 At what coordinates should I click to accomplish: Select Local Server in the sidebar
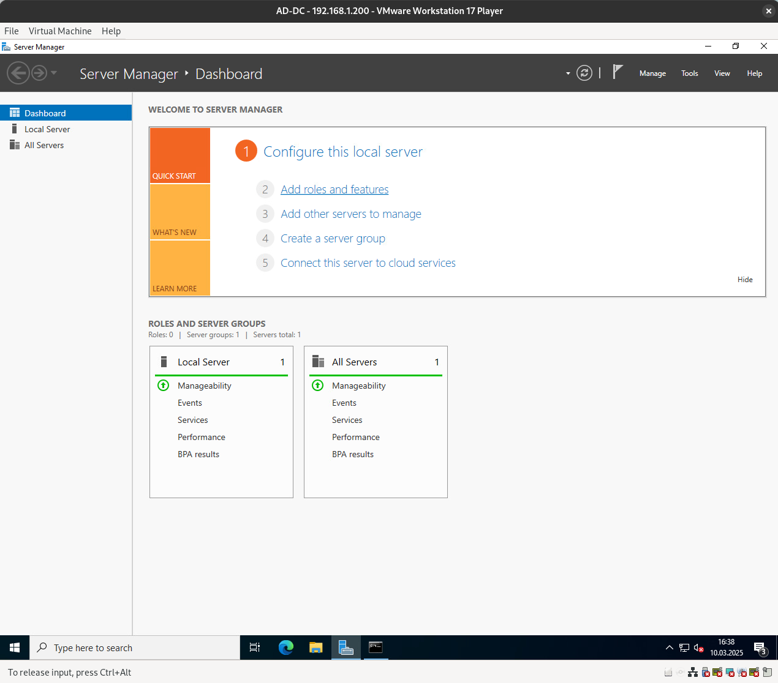click(47, 129)
